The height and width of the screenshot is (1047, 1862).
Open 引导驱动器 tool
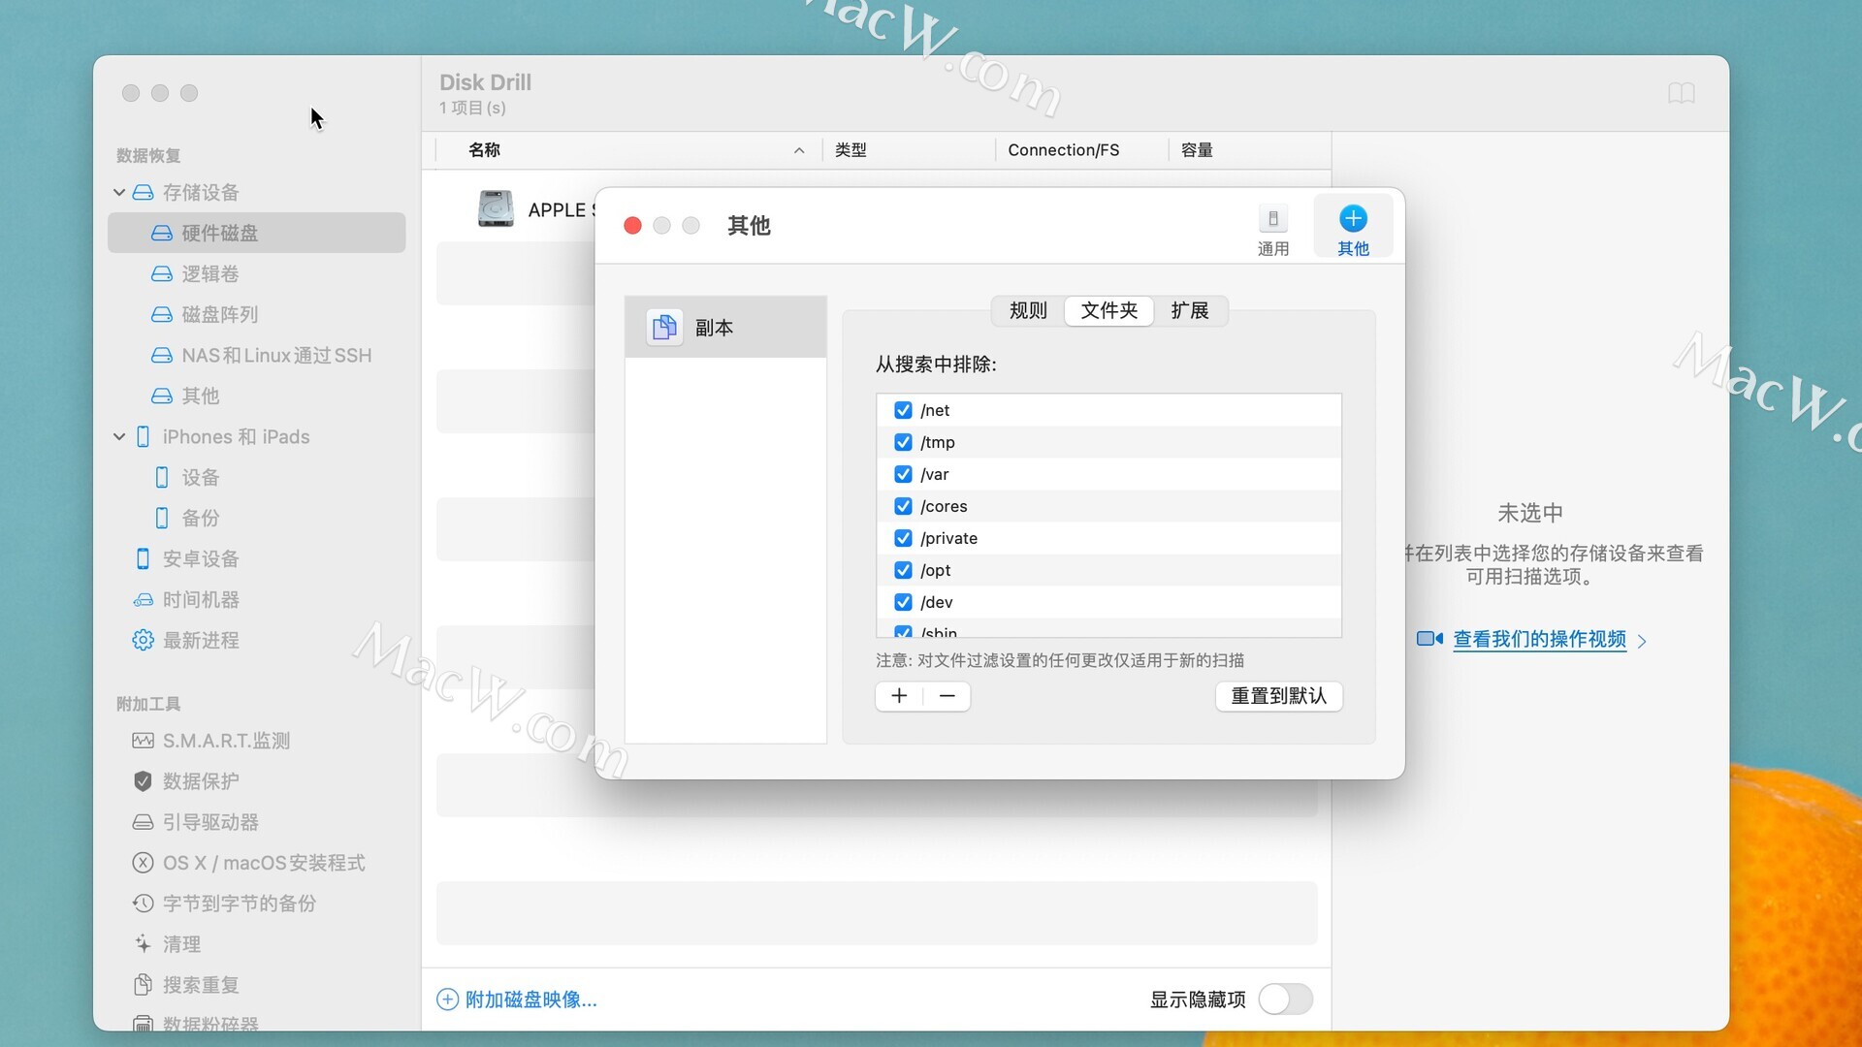point(256,822)
